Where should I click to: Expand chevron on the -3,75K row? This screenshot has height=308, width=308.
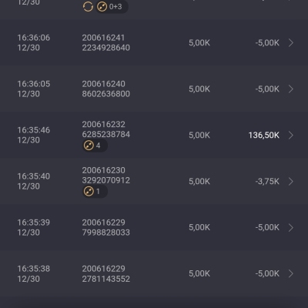pyautogui.click(x=291, y=182)
